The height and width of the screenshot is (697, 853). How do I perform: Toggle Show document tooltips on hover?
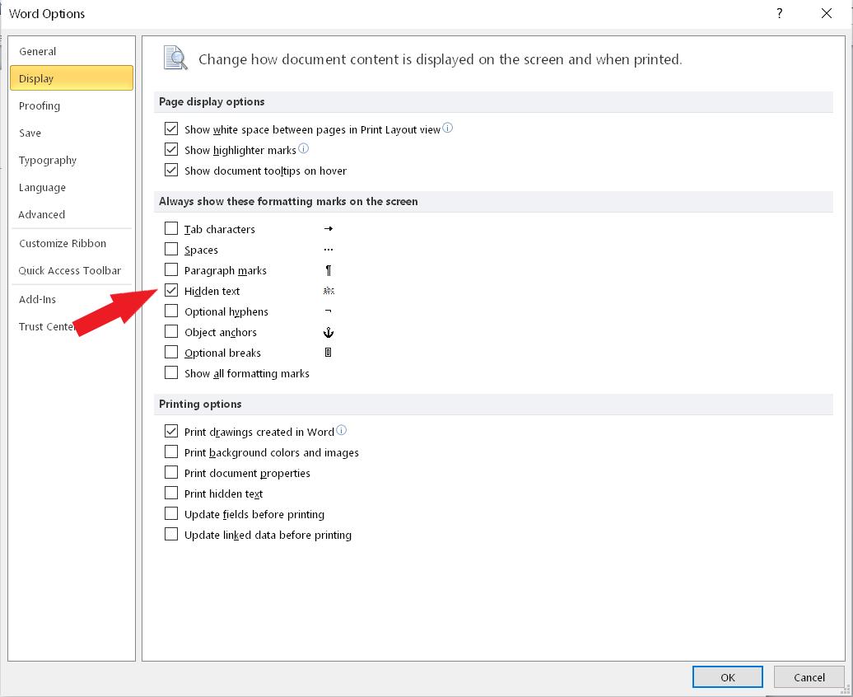coord(170,170)
